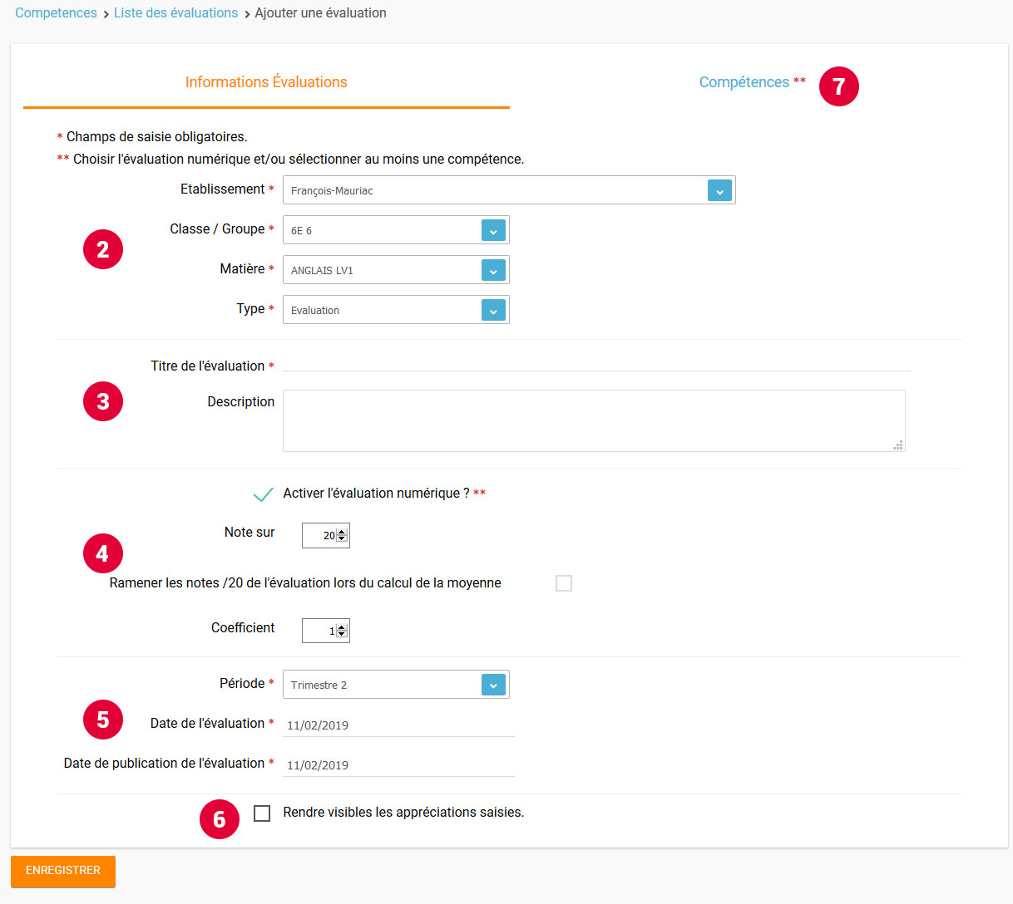This screenshot has height=904, width=1013.
Task: Open the Compétences tab
Action: pos(744,82)
